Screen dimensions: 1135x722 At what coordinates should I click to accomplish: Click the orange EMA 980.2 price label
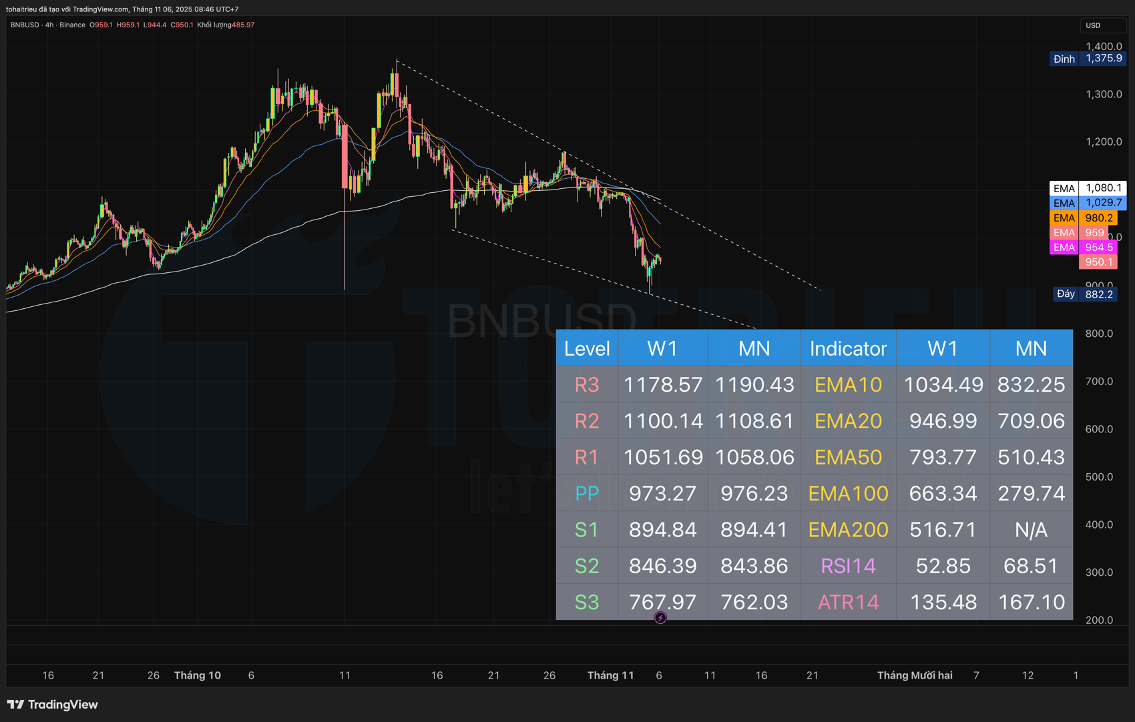coord(1083,218)
